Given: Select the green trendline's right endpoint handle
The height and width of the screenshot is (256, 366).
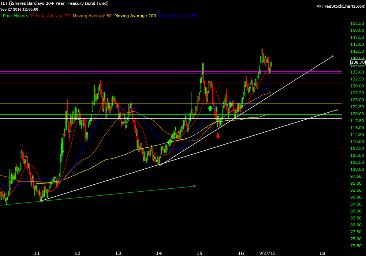Looking at the screenshot, I should [195, 186].
